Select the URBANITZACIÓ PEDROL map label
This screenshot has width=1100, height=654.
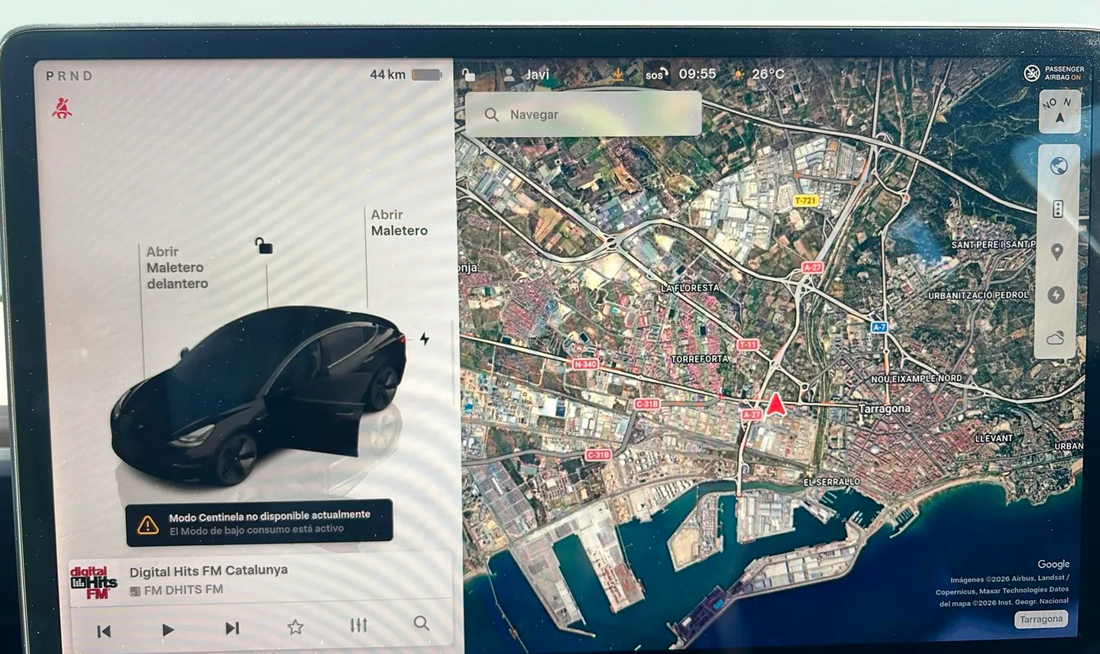click(979, 295)
